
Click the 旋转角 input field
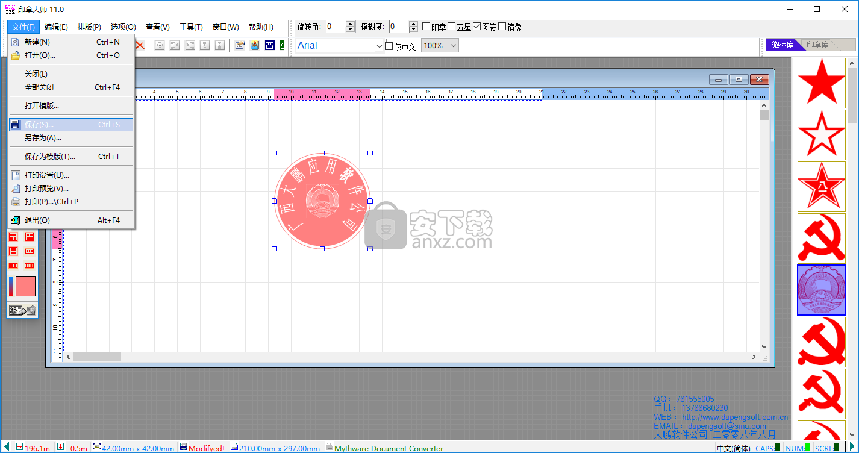(x=336, y=27)
